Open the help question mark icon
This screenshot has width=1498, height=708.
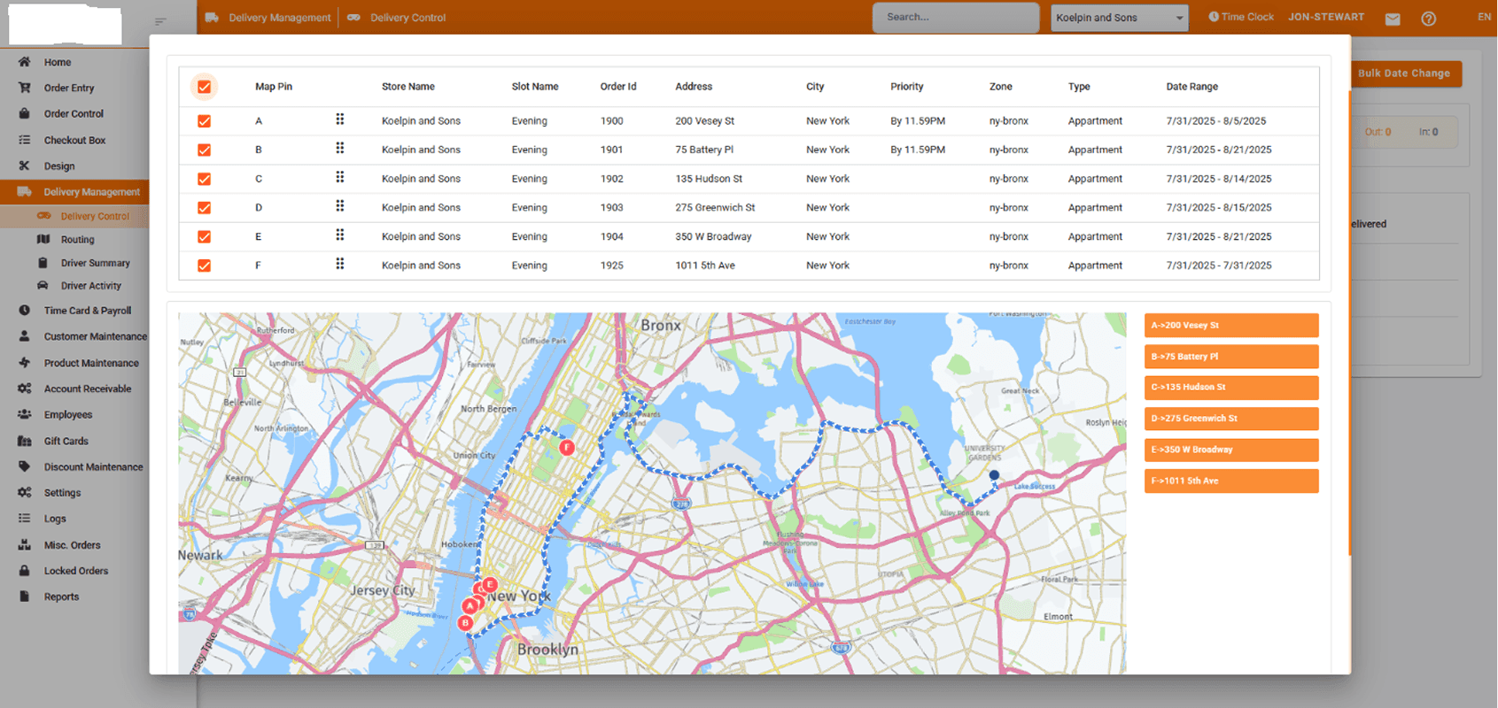point(1428,19)
